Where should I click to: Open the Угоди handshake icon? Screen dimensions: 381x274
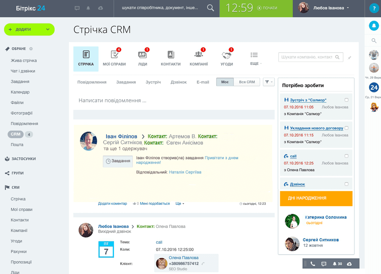click(227, 55)
